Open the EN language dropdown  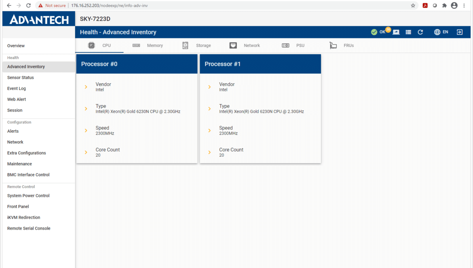(x=445, y=32)
